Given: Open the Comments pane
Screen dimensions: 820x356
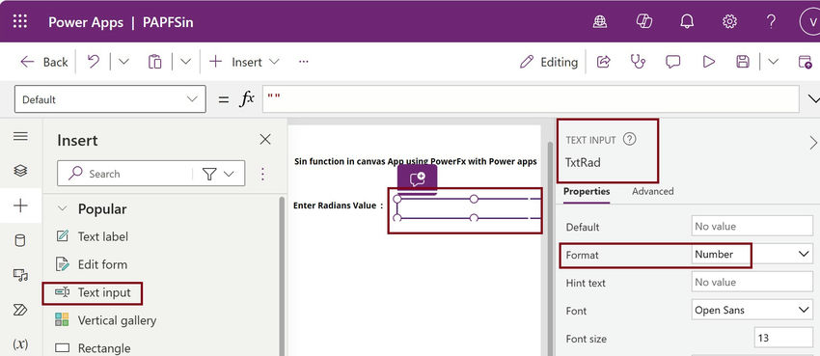Looking at the screenshot, I should 672,62.
